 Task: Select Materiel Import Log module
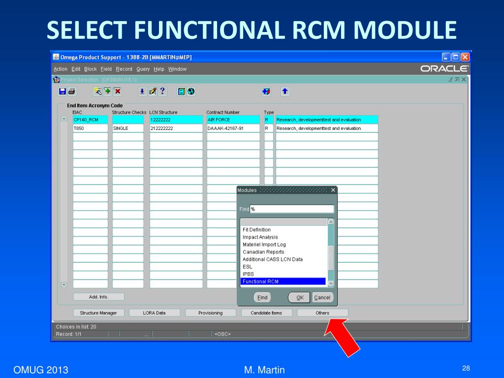tap(283, 245)
